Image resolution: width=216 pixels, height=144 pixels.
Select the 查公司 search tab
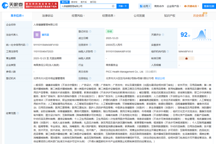[65, 2]
